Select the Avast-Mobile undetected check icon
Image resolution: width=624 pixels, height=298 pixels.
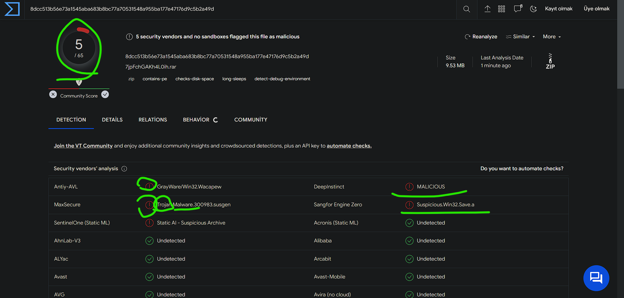pos(409,277)
